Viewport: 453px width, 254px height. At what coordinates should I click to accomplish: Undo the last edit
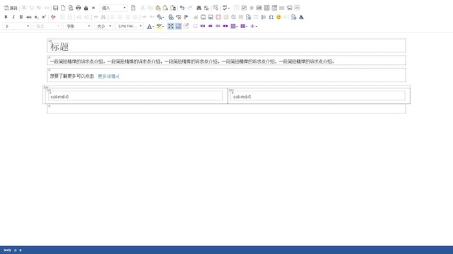point(182,8)
